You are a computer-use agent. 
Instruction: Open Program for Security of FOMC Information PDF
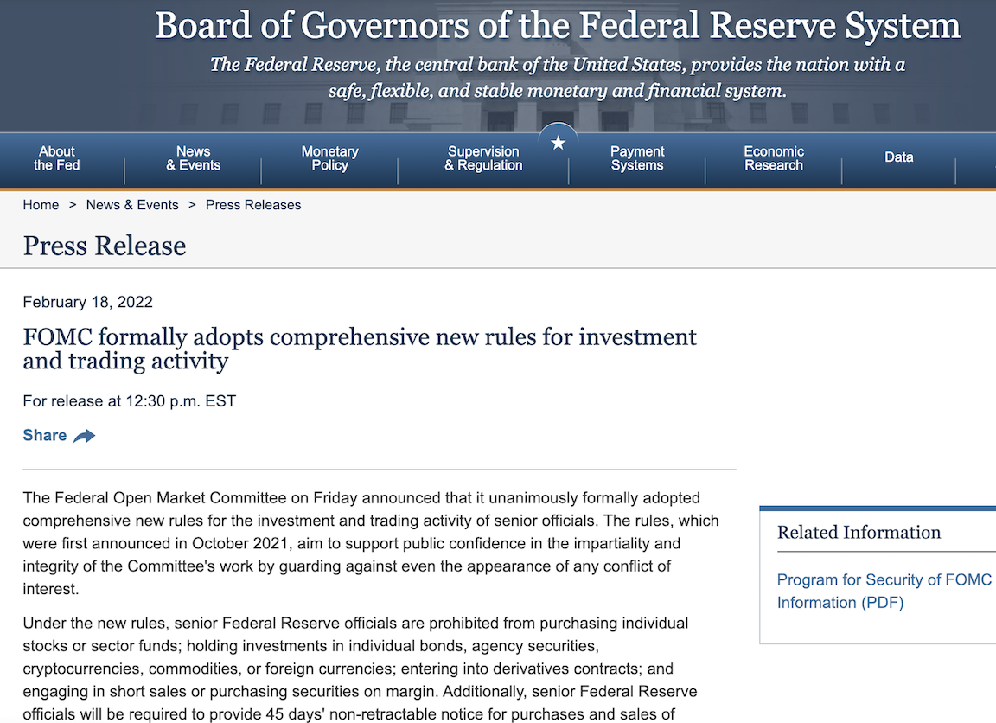coord(884,591)
